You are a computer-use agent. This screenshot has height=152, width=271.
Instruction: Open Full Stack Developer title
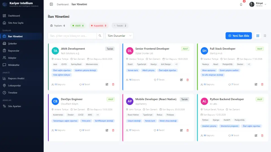click(223, 49)
